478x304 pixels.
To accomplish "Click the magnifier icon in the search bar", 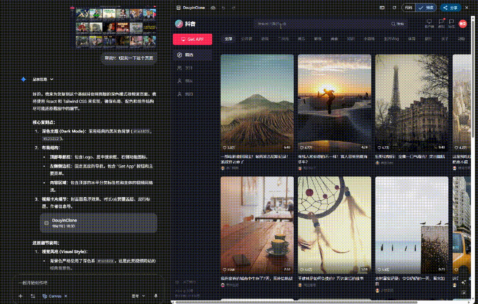I will point(393,24).
